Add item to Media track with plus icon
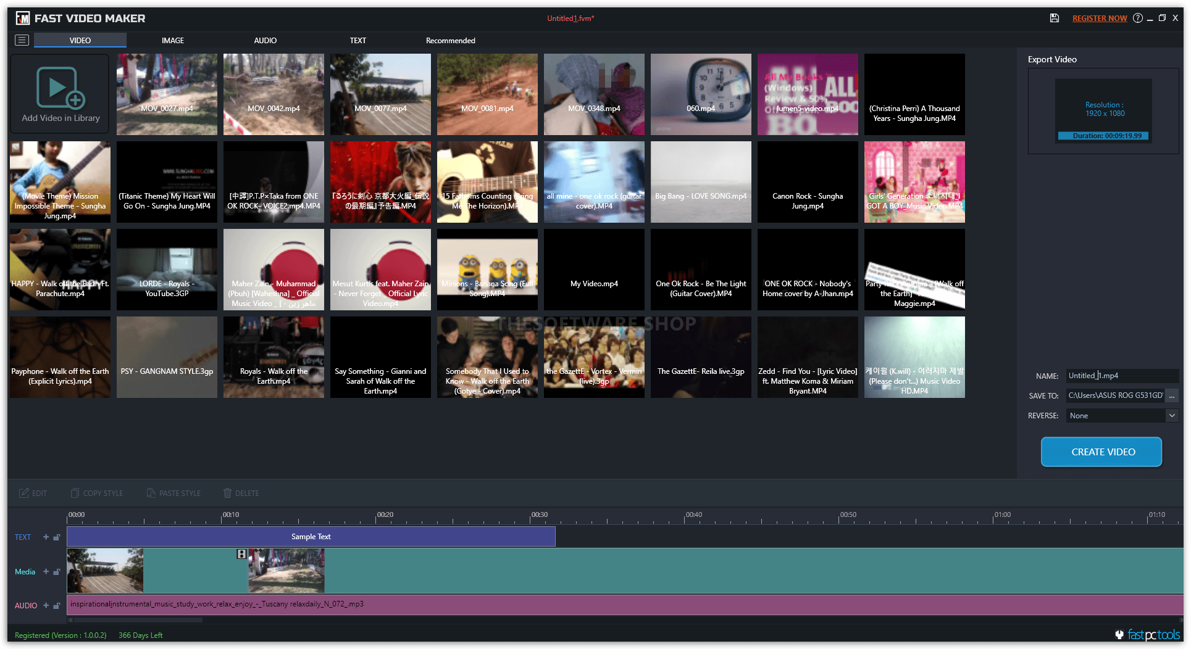The image size is (1191, 649). click(x=46, y=571)
